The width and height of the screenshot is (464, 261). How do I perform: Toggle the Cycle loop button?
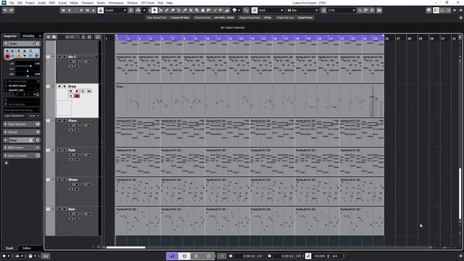point(173,256)
